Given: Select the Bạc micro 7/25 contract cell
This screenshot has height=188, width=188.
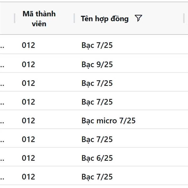Looking at the screenshot, I should click(108, 121).
